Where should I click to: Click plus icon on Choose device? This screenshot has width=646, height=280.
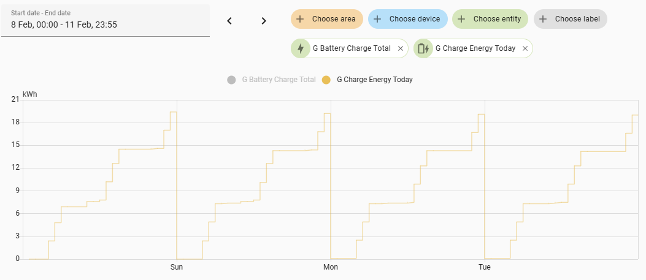click(377, 19)
